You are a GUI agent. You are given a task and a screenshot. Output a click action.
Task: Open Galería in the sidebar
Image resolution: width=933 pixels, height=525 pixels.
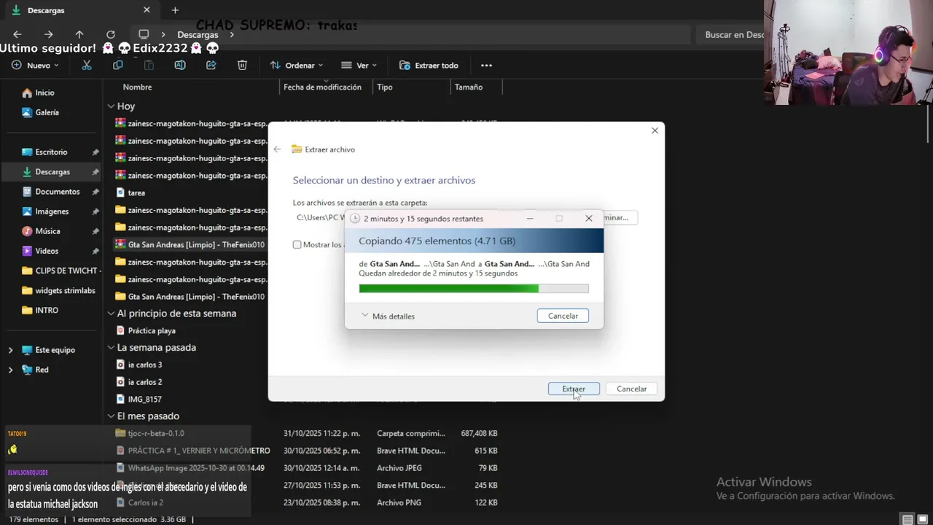point(40,112)
